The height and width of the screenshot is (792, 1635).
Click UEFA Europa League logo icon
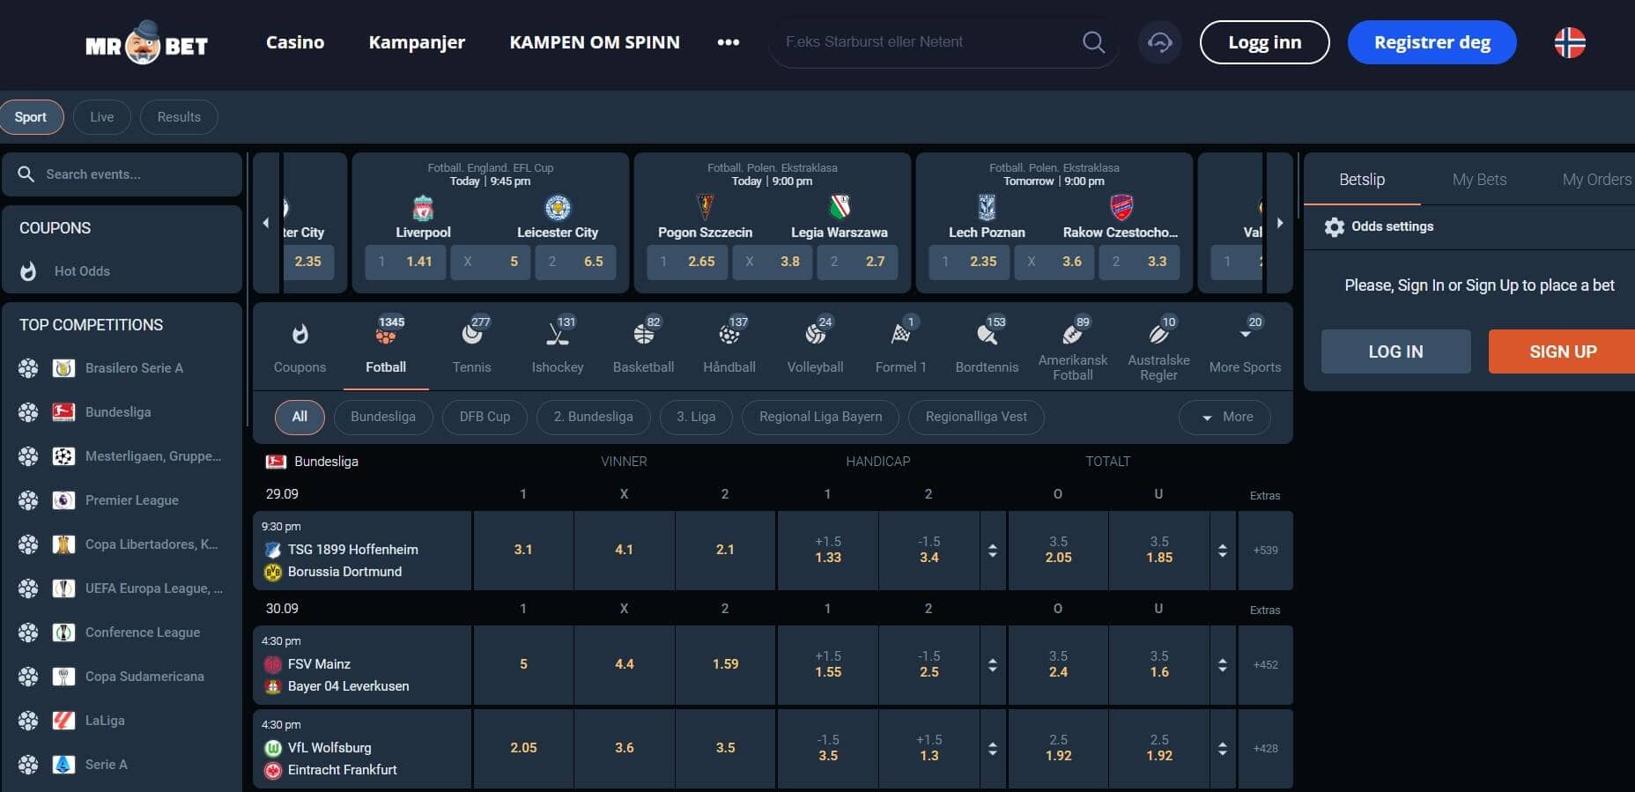point(63,588)
